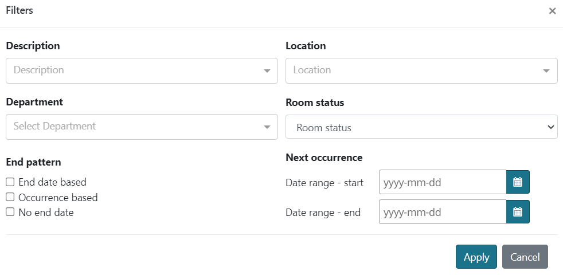Viewport: 563px width, 275px height.
Task: Click inside the Description placeholder text
Action: tap(39, 70)
